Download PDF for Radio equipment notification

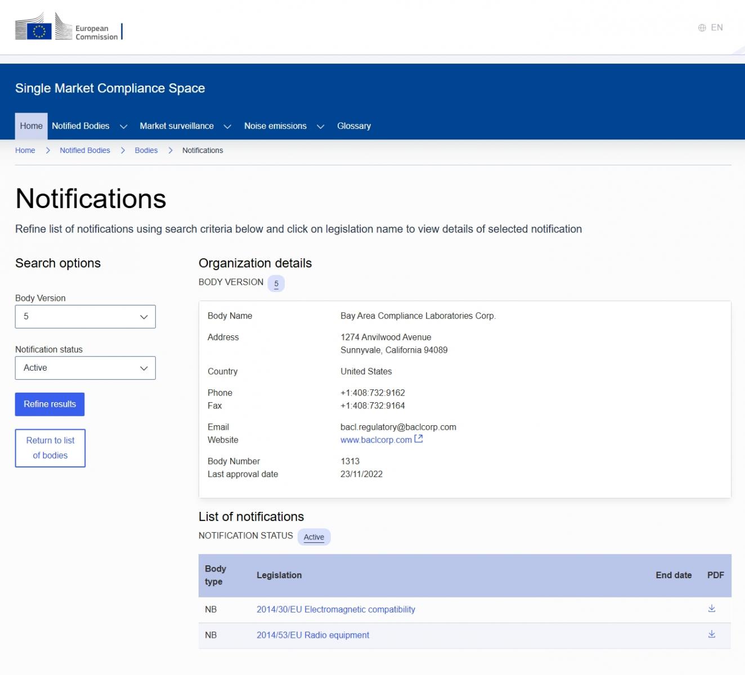click(x=711, y=634)
